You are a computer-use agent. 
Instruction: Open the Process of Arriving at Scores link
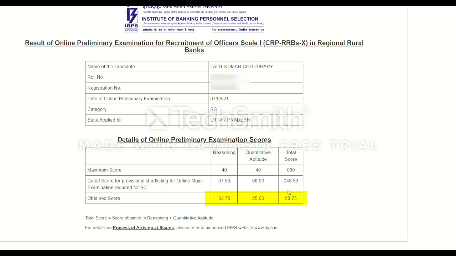point(143,228)
